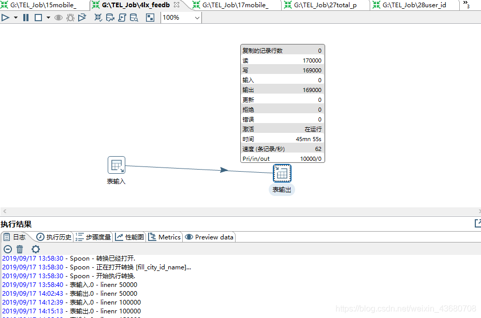Image resolution: width=481 pixels, height=318 pixels.
Task: Click the Pri/in/out 10000/0 row
Action: pos(282,159)
